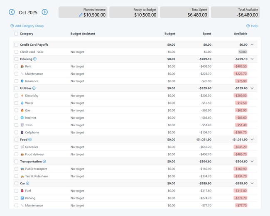Open the No target entry for Fuel

[77, 191]
